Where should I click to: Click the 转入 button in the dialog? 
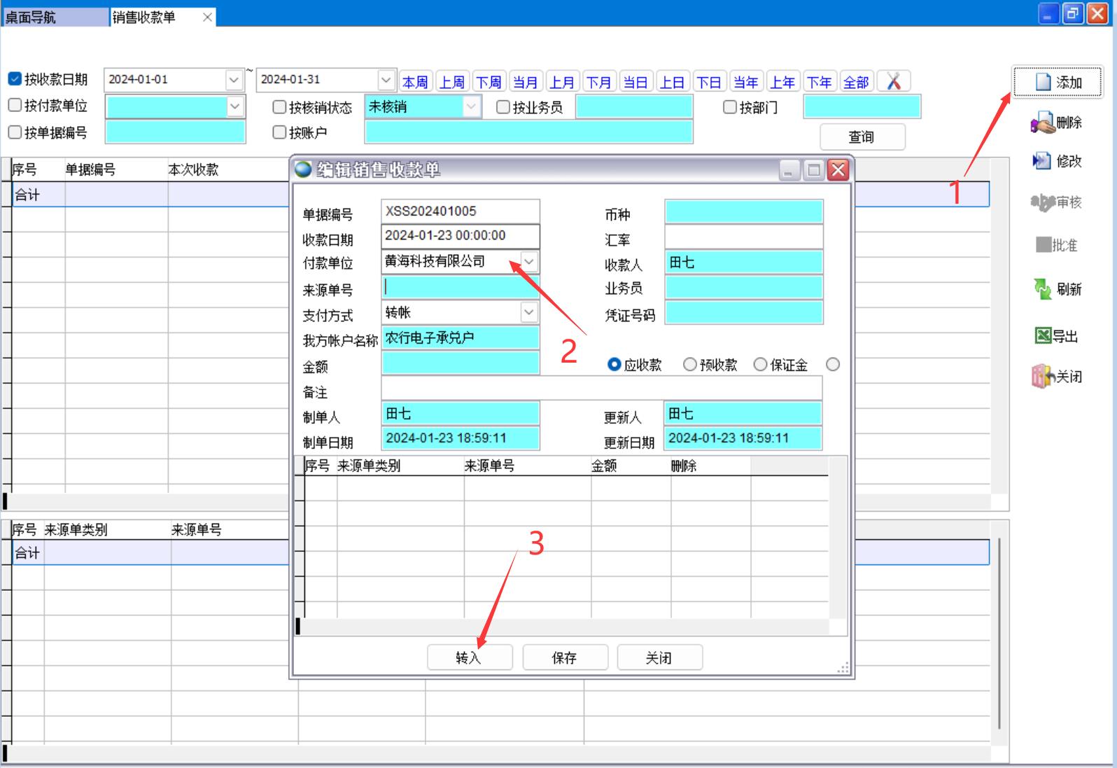(x=469, y=657)
